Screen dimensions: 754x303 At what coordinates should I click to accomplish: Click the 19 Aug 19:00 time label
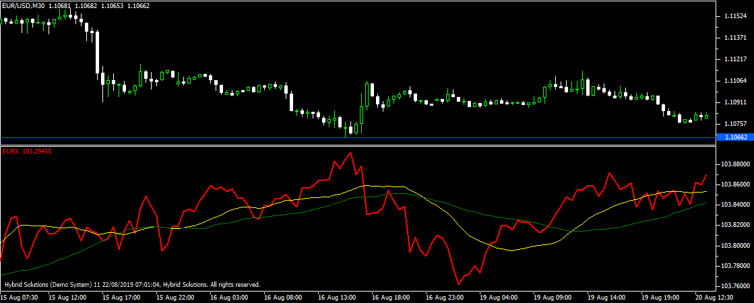pos(662,298)
